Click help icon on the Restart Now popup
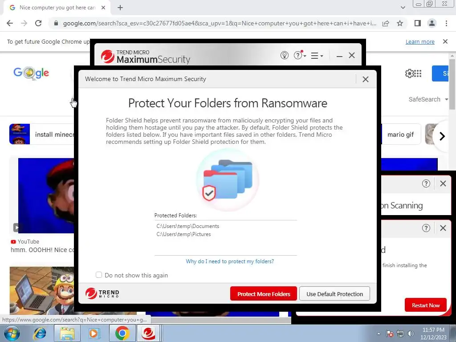 426,228
